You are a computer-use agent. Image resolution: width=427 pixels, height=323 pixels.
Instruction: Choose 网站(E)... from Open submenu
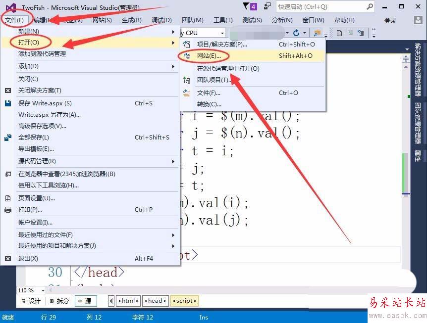[x=252, y=56]
